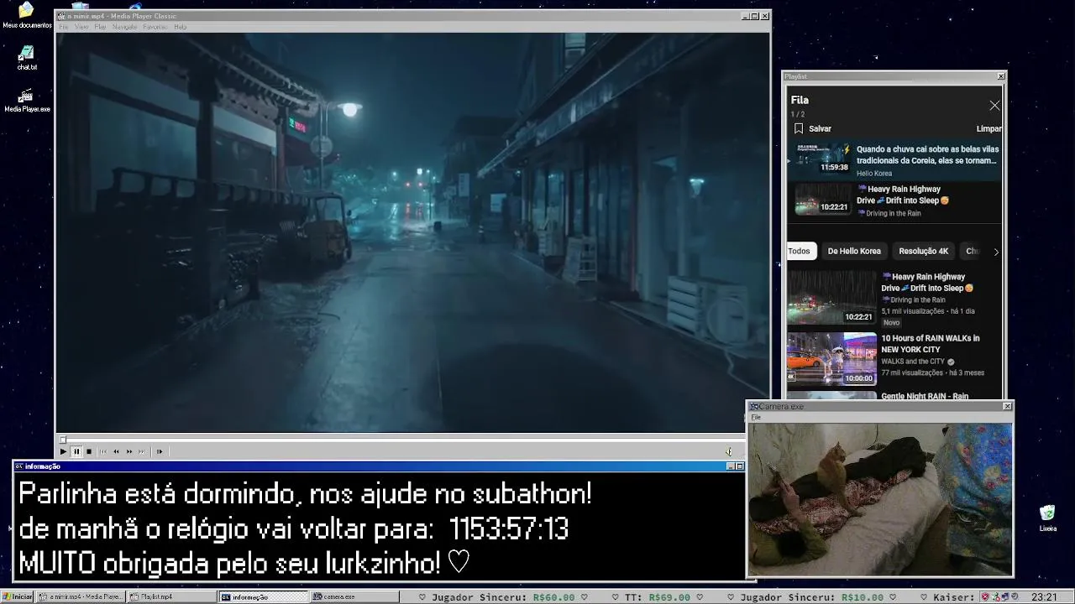Screen dimensions: 1075x604
Task: Fast forward using the increase-speed button
Action: pyautogui.click(x=129, y=451)
